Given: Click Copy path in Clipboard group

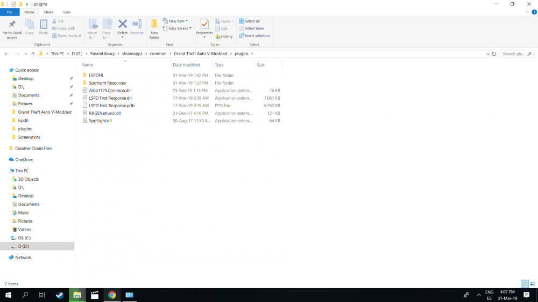Looking at the screenshot, I should (63, 28).
